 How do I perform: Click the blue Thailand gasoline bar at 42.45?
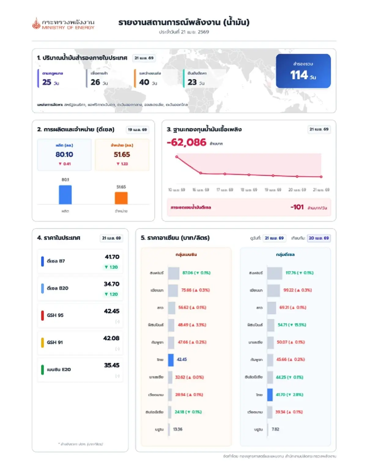pyautogui.click(x=171, y=360)
